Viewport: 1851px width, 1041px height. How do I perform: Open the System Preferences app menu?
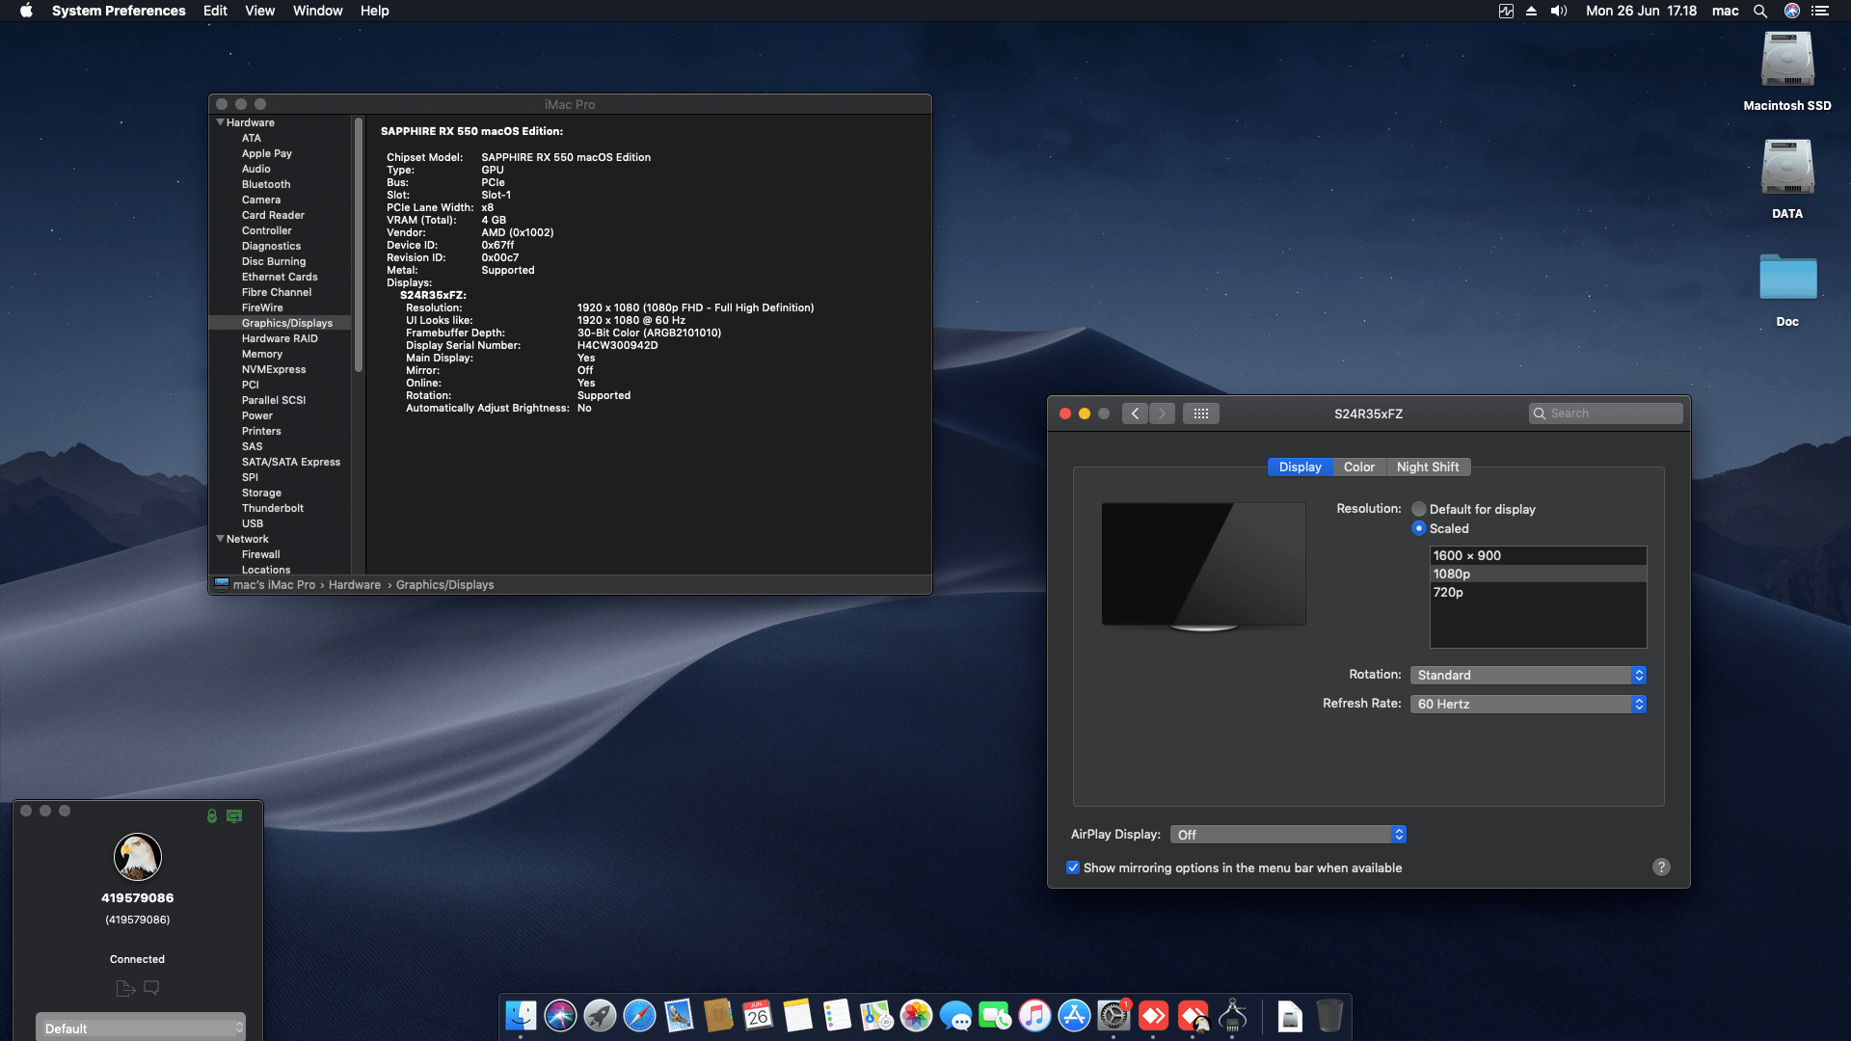(119, 11)
